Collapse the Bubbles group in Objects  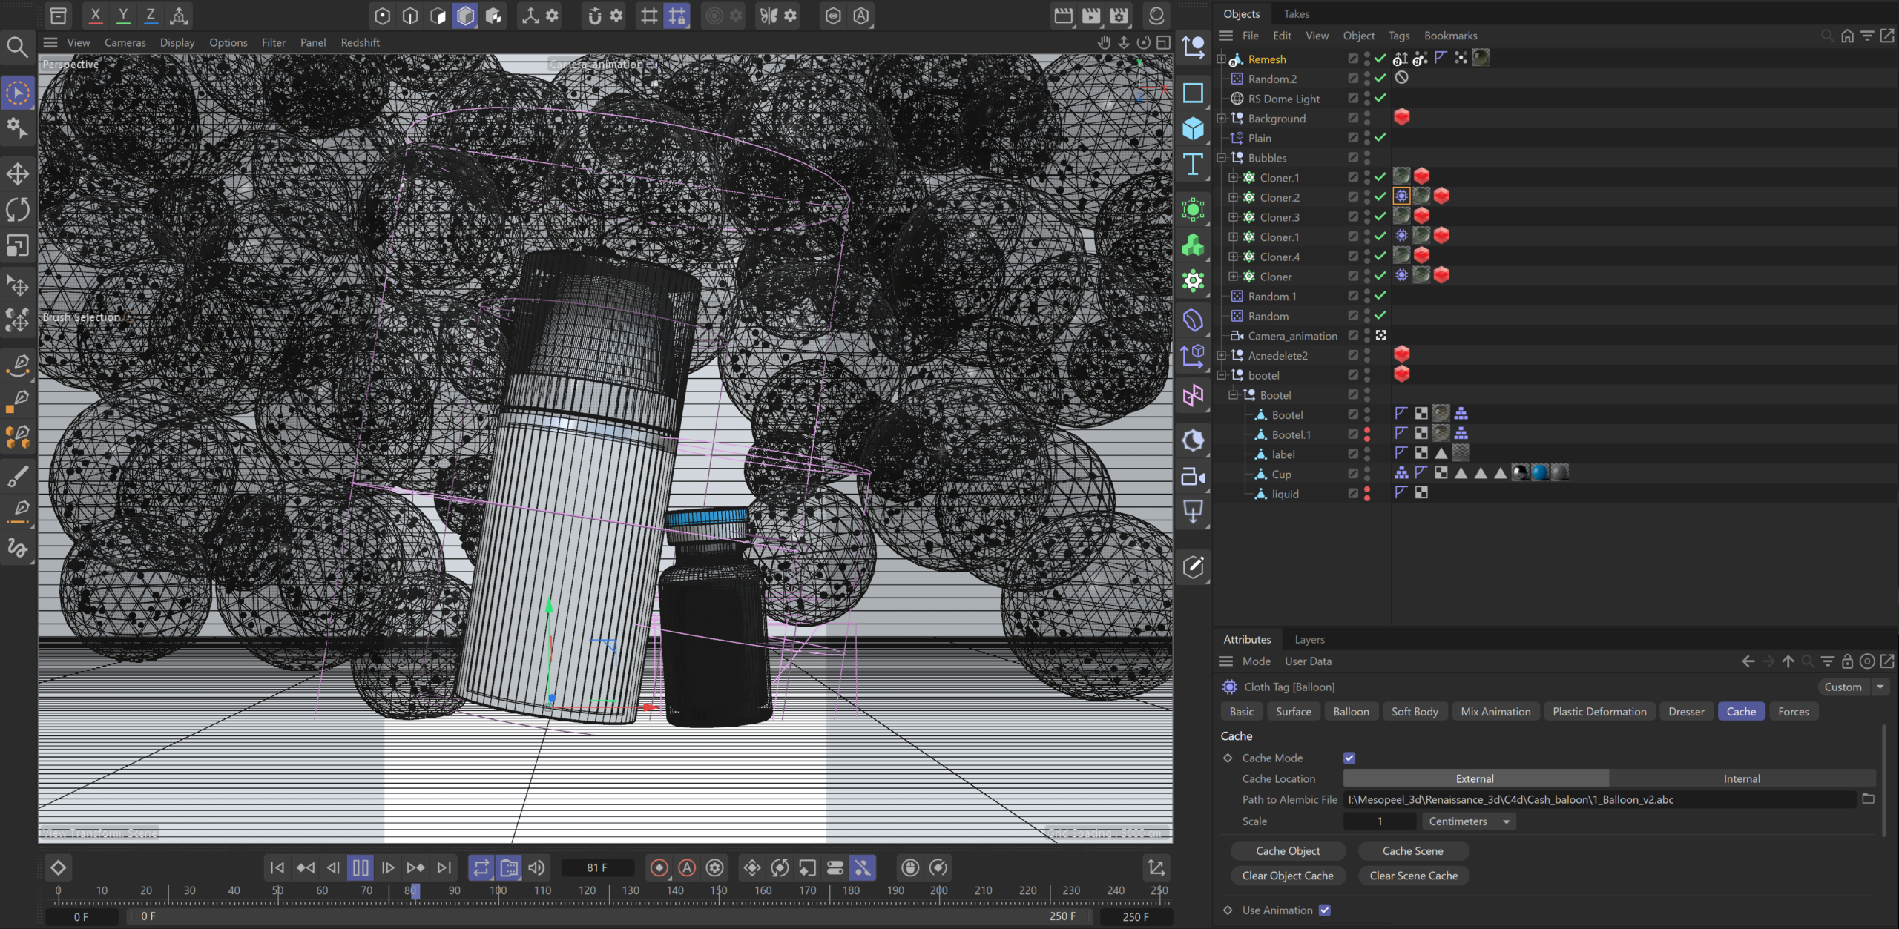[1222, 158]
